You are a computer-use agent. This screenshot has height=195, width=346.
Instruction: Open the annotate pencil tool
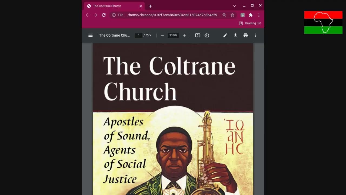tap(225, 35)
